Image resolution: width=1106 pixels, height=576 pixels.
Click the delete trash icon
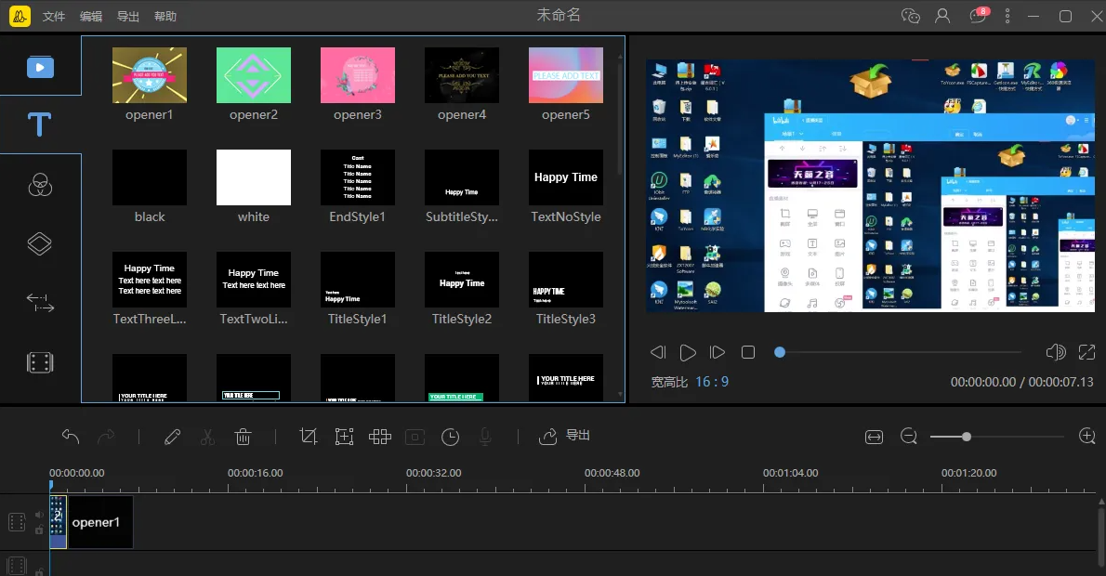pos(243,437)
